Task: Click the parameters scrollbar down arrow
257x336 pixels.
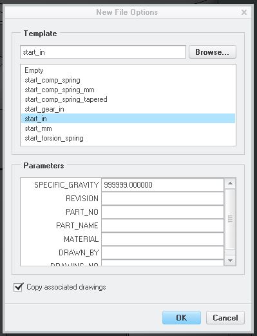Action: pyautogui.click(x=230, y=261)
